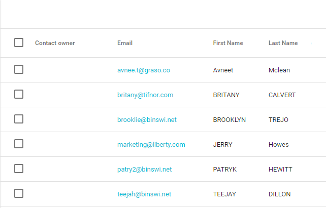
Task: Sort by the Contact owner column header
Action: tap(55, 43)
